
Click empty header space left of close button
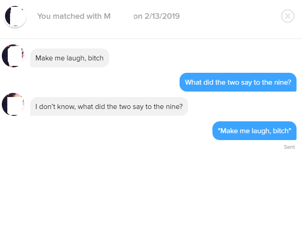click(228, 16)
